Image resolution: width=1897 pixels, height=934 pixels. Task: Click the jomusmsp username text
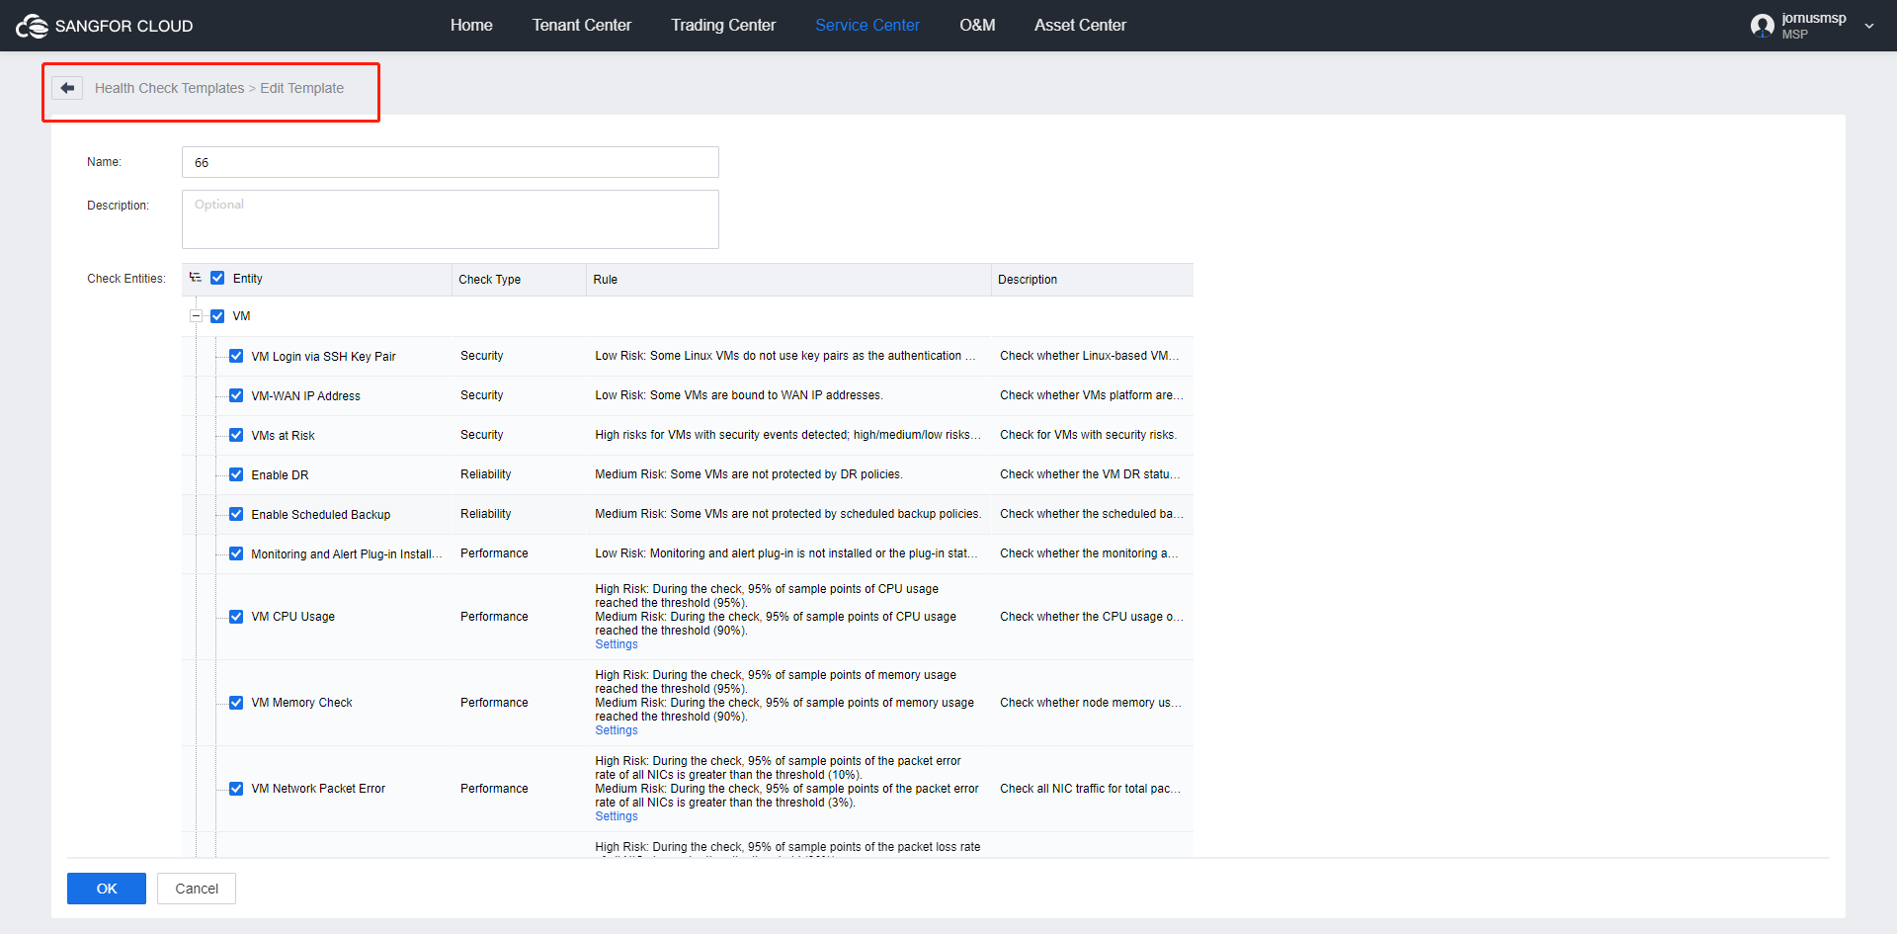click(x=1813, y=19)
